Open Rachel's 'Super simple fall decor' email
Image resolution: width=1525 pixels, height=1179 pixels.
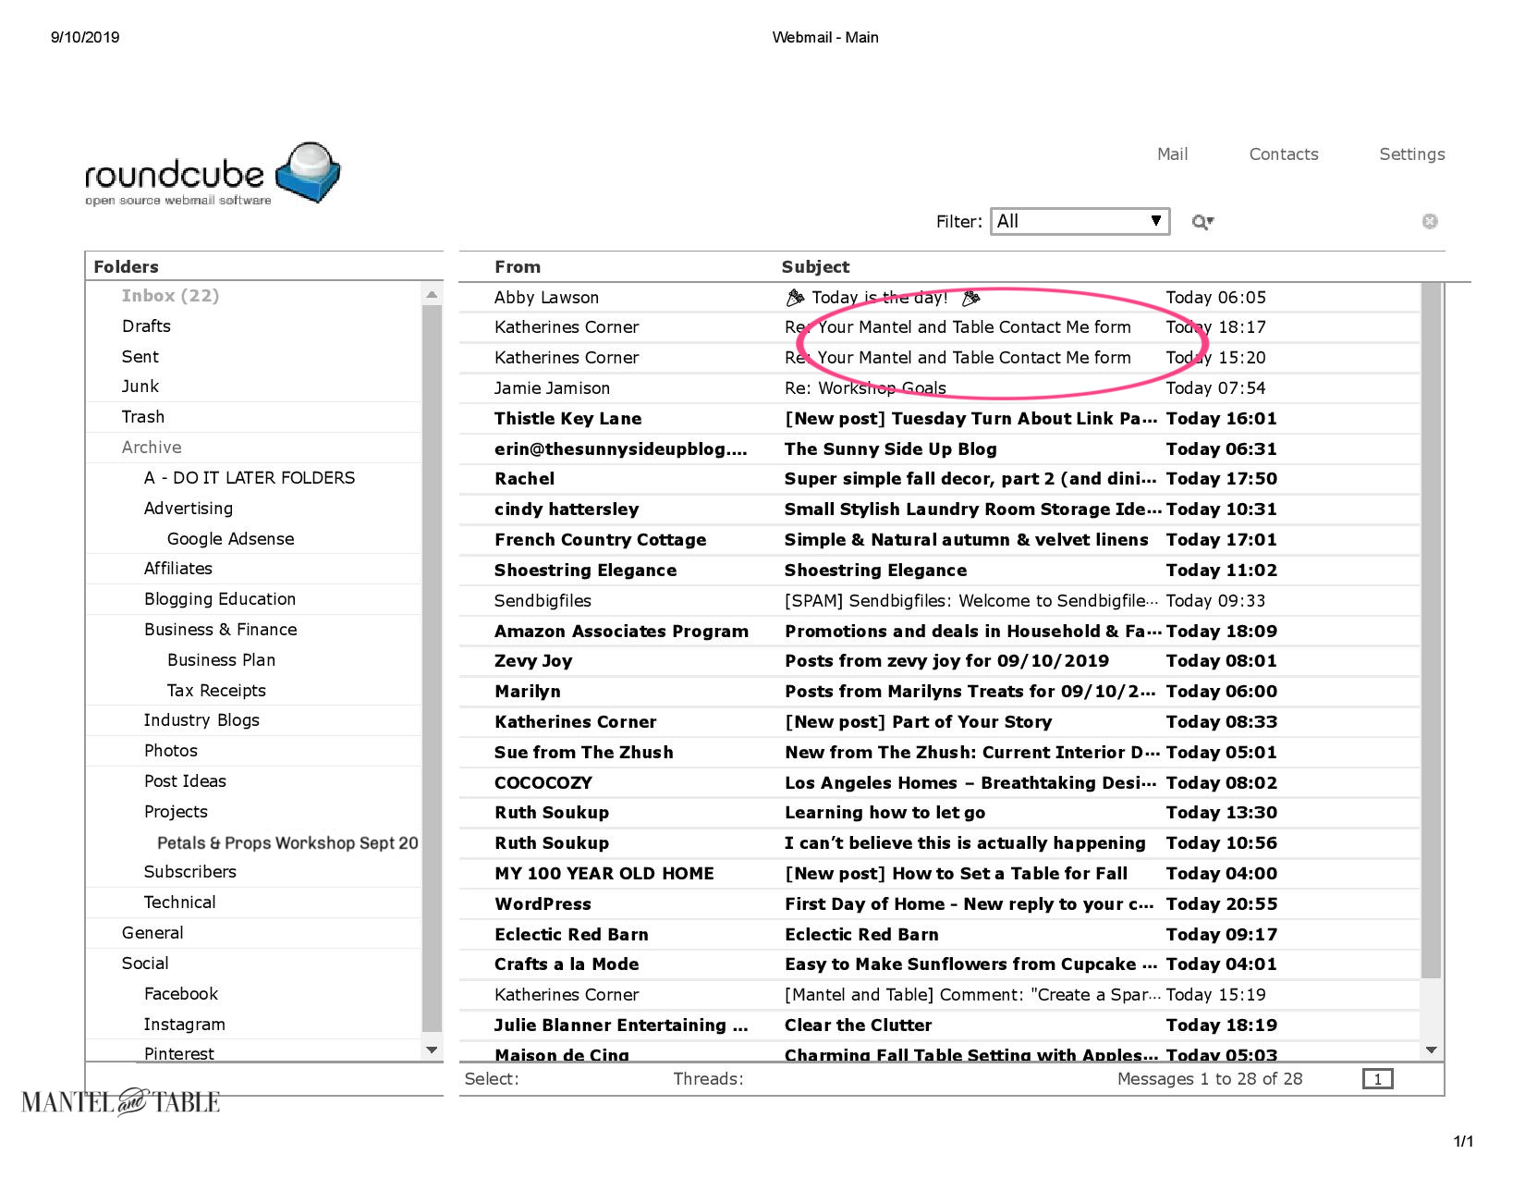(x=939, y=479)
